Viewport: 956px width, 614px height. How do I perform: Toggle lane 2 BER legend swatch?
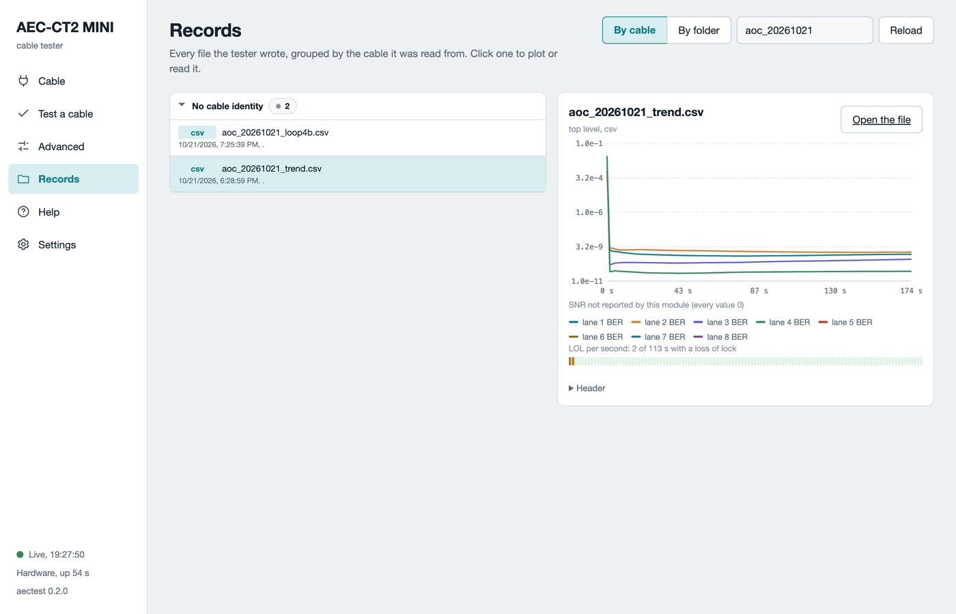(636, 322)
